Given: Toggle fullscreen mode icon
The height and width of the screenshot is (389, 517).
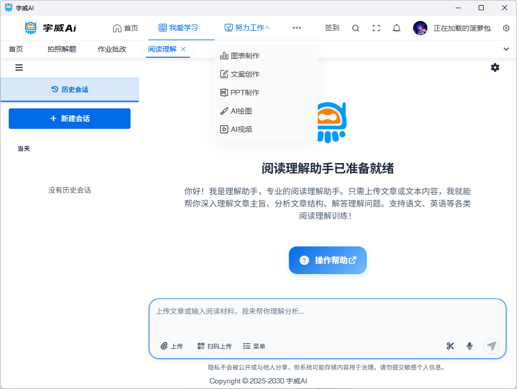Looking at the screenshot, I should pyautogui.click(x=376, y=28).
